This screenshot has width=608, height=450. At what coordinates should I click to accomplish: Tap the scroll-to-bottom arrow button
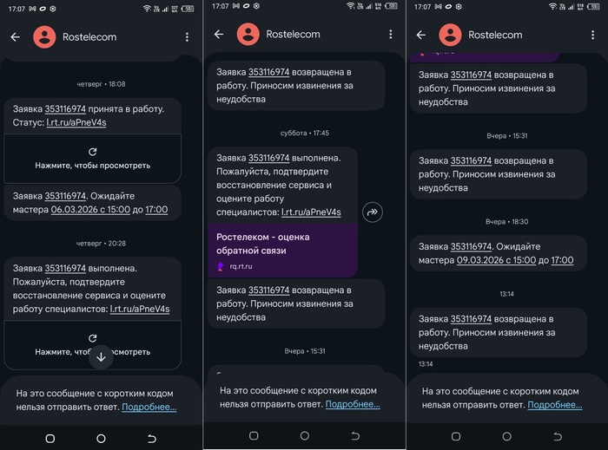click(101, 355)
